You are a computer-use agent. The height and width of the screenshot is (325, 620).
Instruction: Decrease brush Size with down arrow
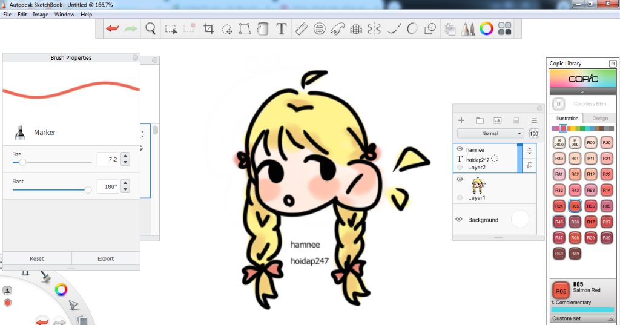(x=125, y=162)
